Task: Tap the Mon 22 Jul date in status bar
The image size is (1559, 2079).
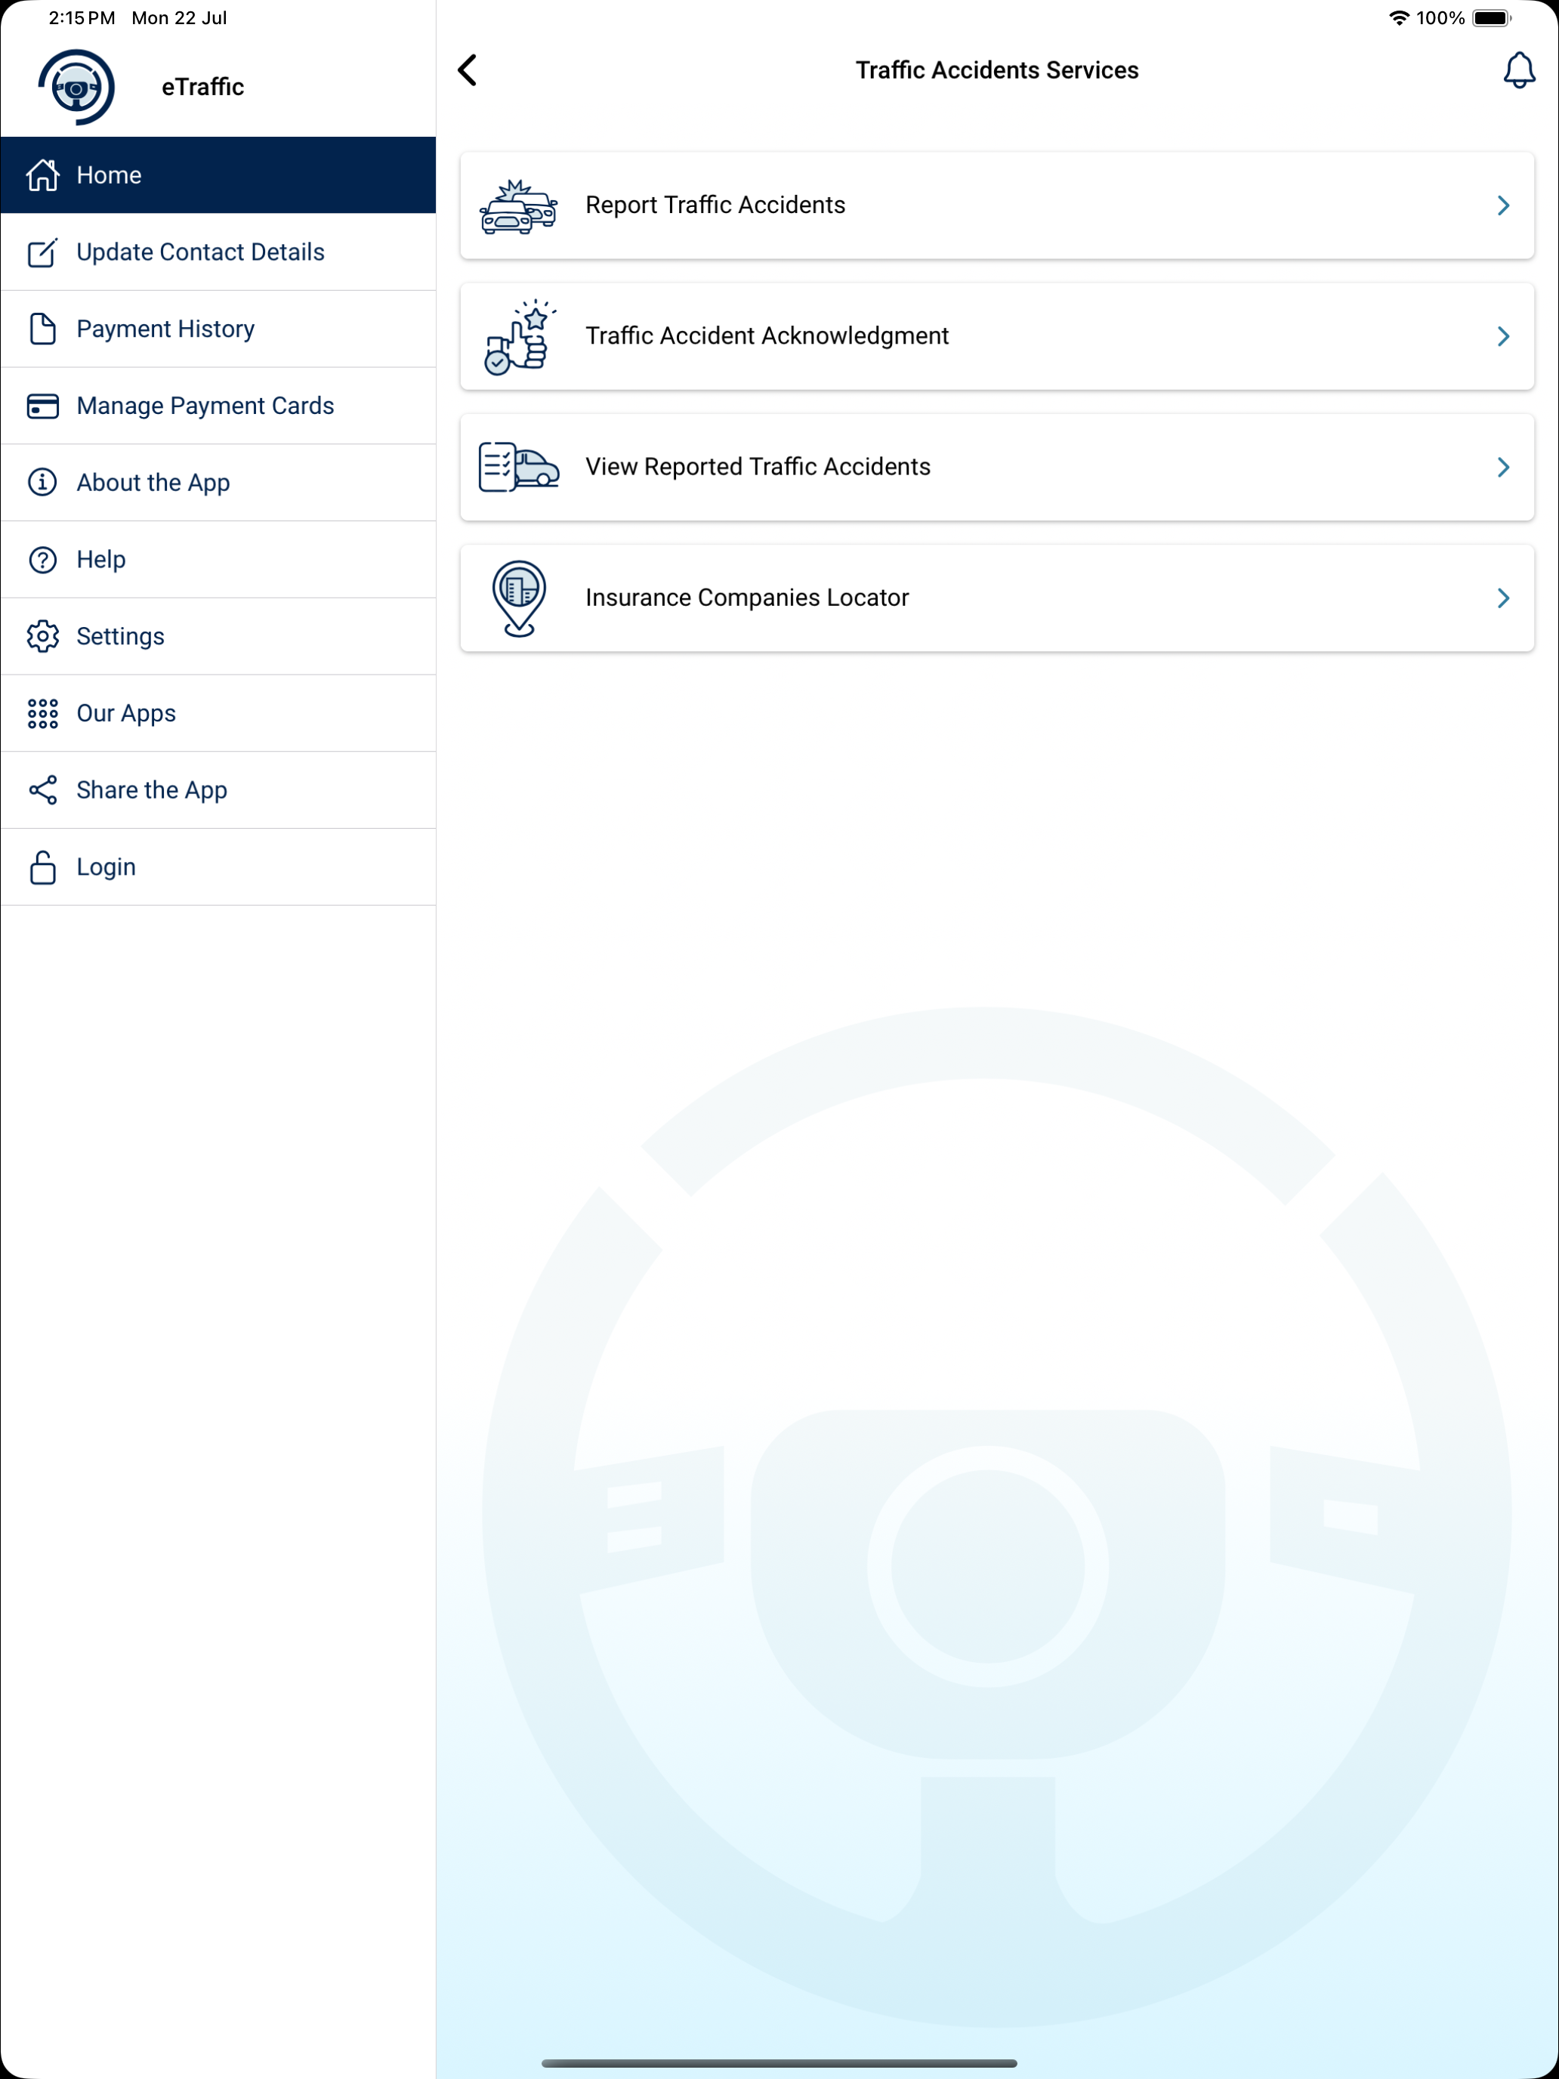Action: (x=180, y=18)
